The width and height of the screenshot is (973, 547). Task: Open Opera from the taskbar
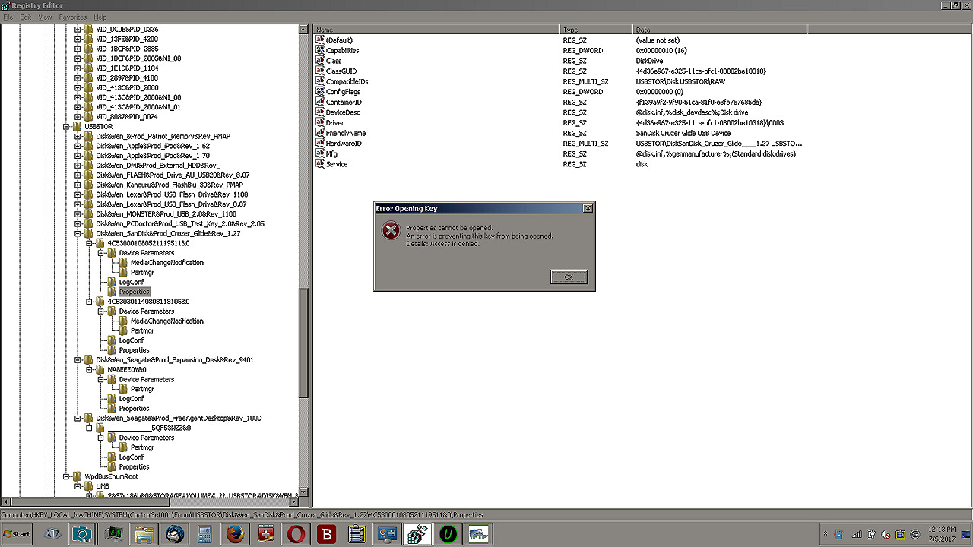coord(294,534)
